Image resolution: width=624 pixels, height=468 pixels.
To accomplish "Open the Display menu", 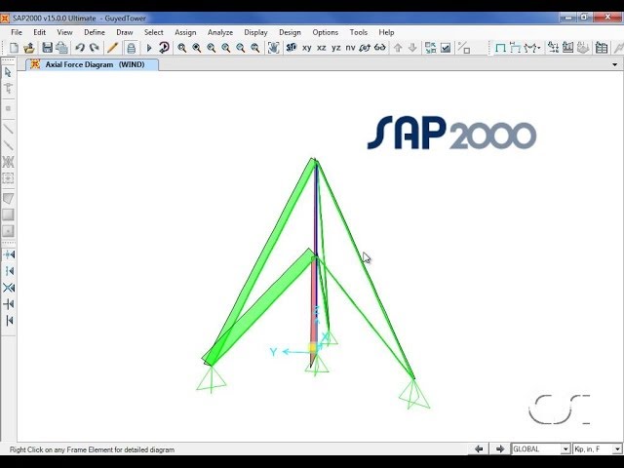I will click(x=255, y=32).
